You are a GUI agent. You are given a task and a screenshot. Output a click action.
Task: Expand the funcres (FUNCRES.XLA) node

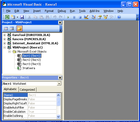(x=4, y=39)
